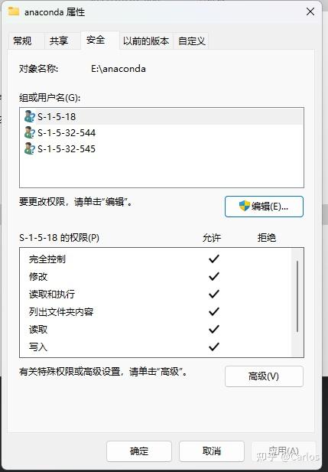The width and height of the screenshot is (328, 472).
Task: Switch to the 以前的版本 tab
Action: 146,41
